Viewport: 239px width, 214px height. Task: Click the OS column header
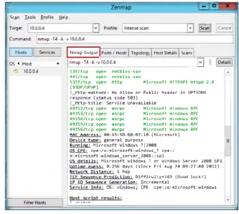(x=12, y=64)
